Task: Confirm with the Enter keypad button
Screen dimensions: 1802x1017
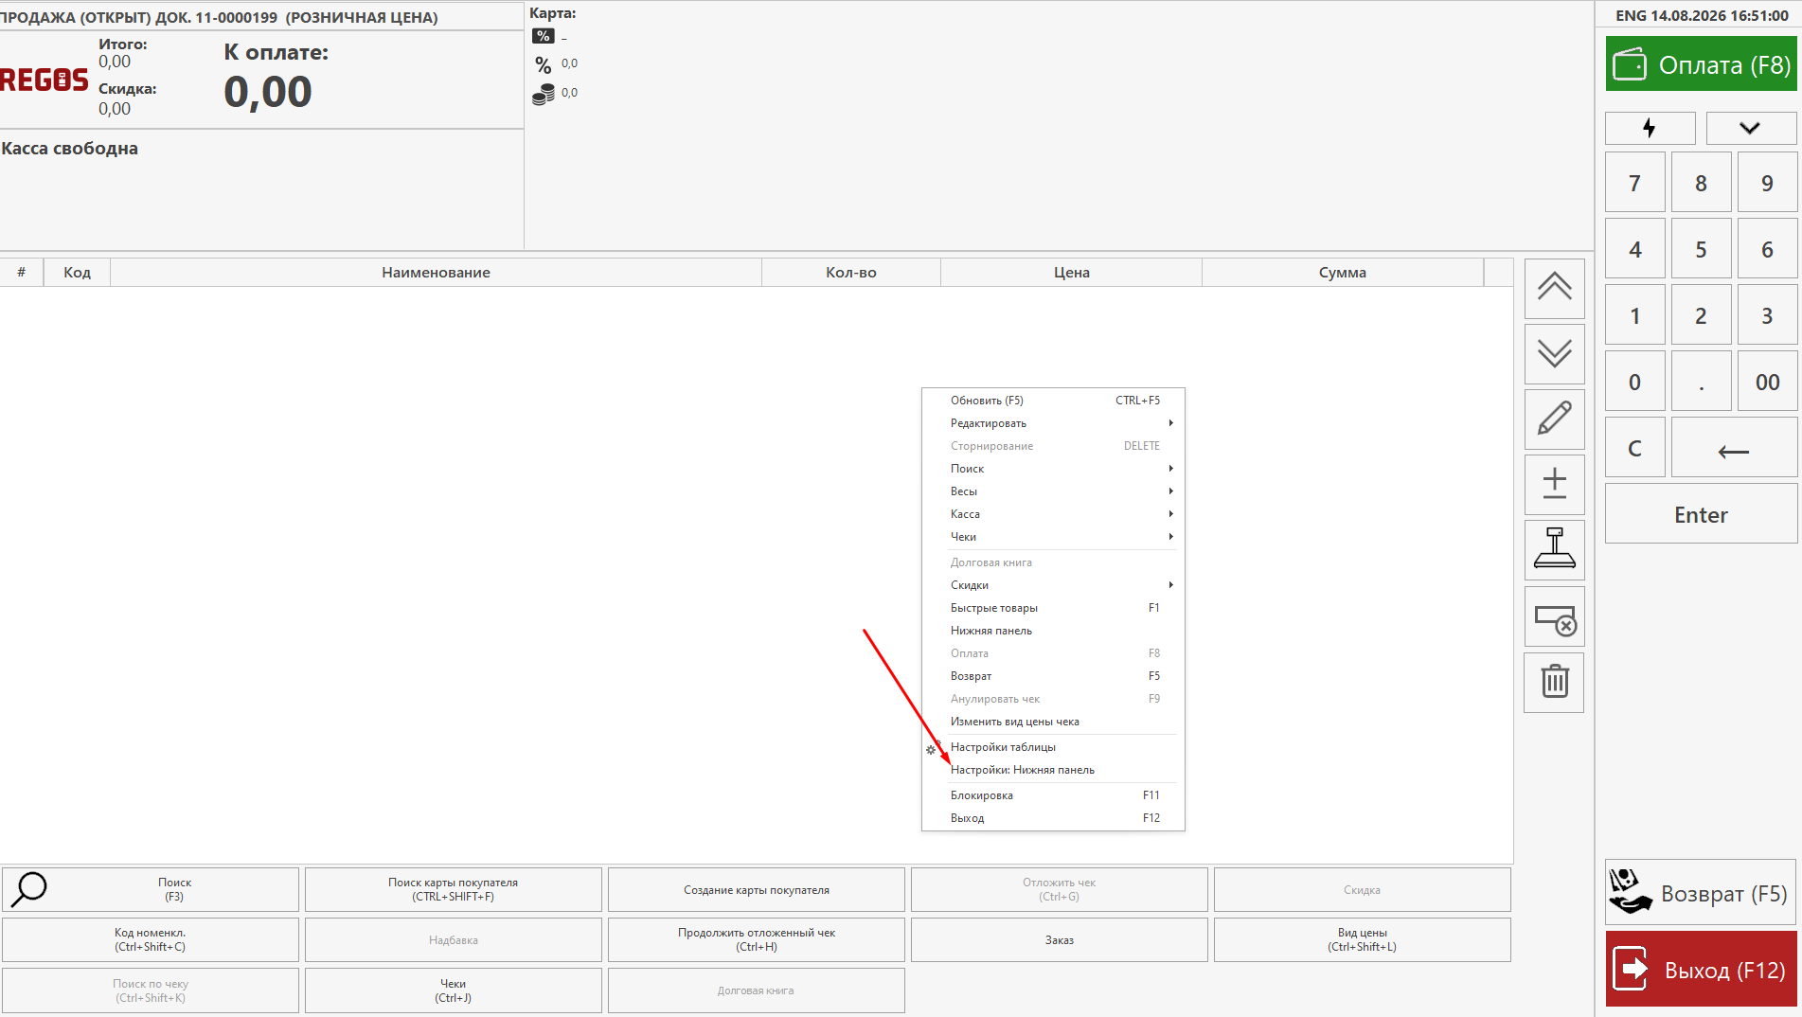Action: [x=1701, y=514]
